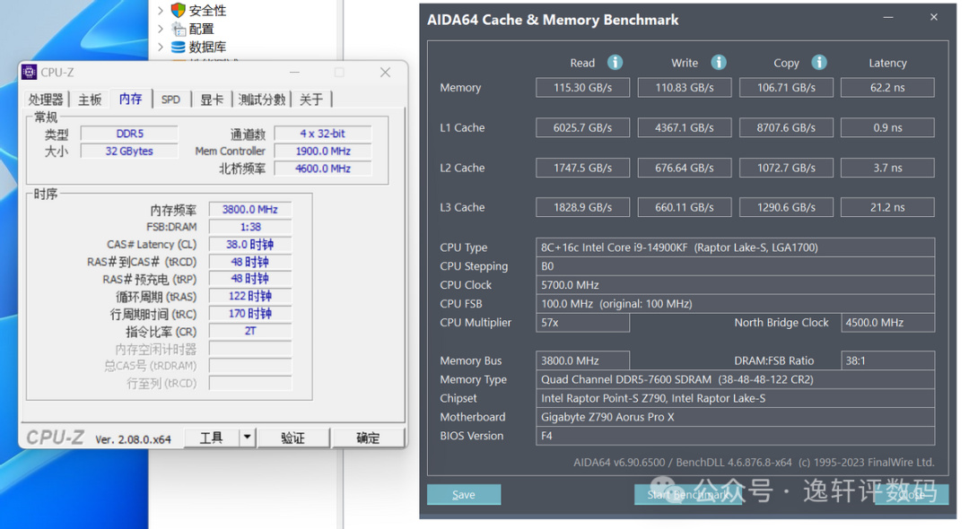
Task: Click the 确定 button in CPU-Z
Action: [368, 438]
